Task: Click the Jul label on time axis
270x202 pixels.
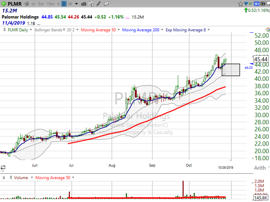Action: 71,165
